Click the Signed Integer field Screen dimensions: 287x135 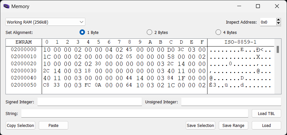[90, 102]
